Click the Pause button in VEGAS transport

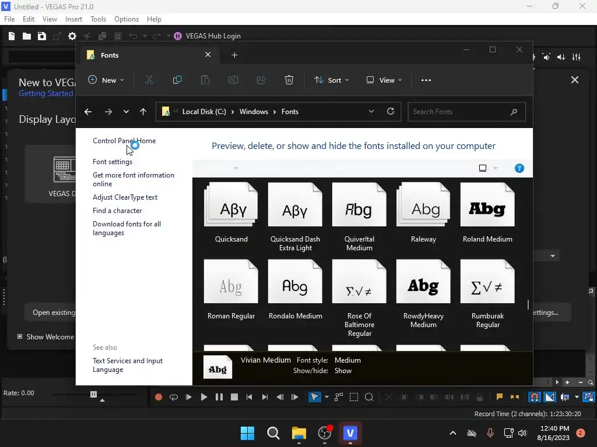219,397
